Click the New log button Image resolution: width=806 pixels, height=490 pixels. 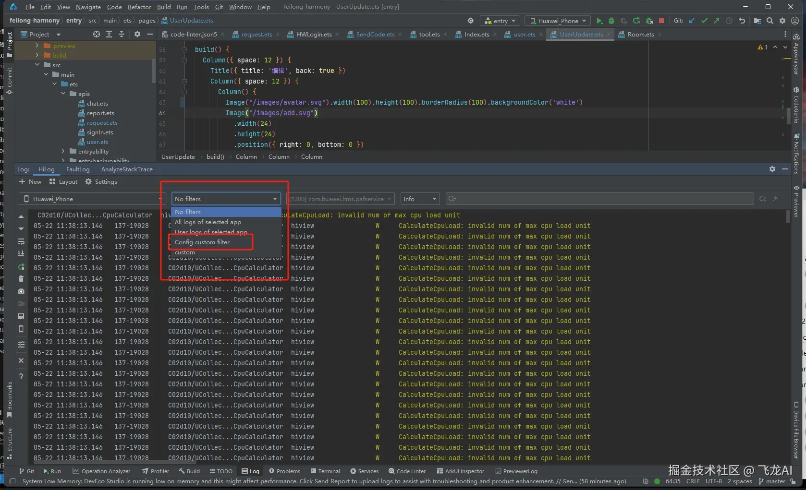30,182
